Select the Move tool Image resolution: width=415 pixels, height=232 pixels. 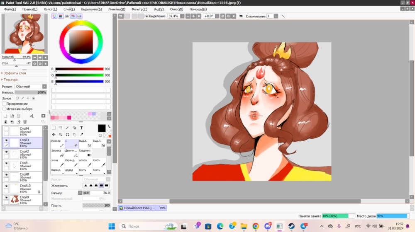pyautogui.click(x=54, y=135)
